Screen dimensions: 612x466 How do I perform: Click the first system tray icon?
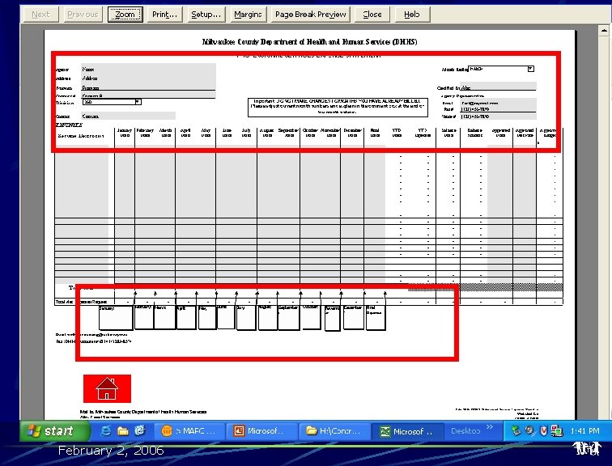516,431
